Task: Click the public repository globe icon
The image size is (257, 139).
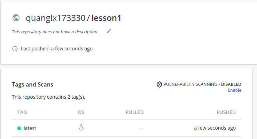Action: [x=15, y=18]
